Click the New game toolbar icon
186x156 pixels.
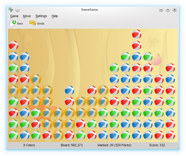[x=13, y=24]
